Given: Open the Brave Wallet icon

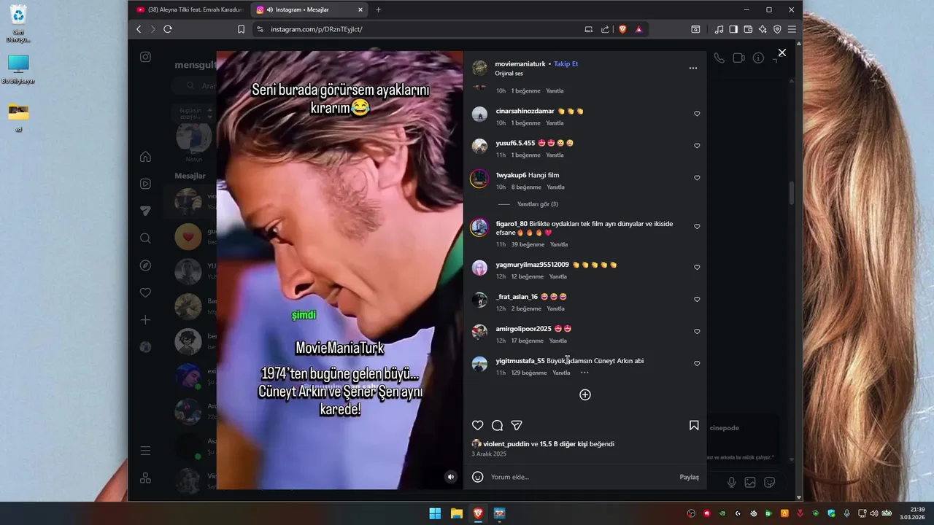Looking at the screenshot, I should 748,29.
